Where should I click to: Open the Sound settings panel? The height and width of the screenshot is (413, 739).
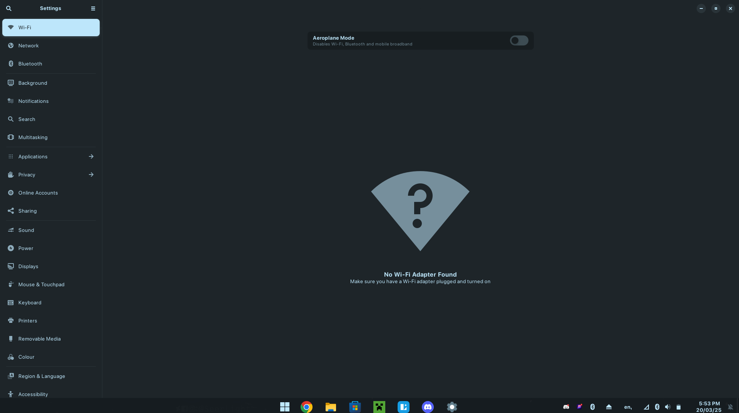point(51,230)
